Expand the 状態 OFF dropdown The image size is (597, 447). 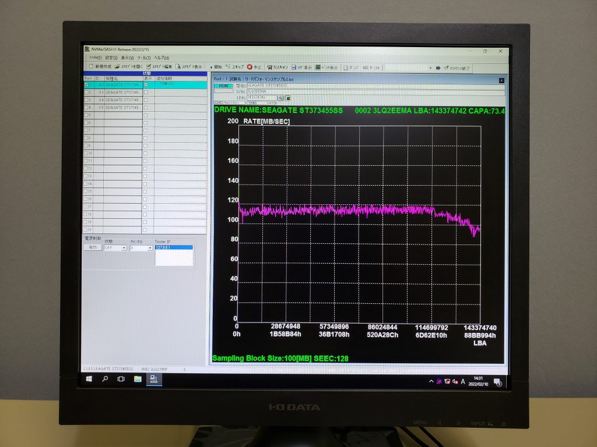124,248
